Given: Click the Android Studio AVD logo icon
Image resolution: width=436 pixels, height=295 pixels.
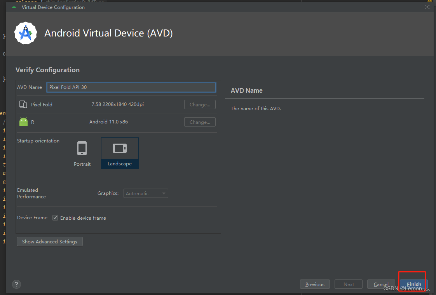Looking at the screenshot, I should point(26,33).
